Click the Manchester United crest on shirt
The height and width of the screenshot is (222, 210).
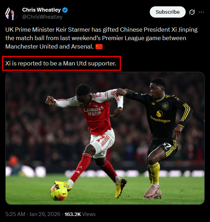(165, 106)
